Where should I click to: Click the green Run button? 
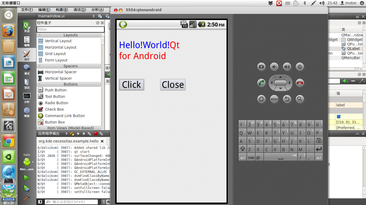pyautogui.click(x=27, y=178)
